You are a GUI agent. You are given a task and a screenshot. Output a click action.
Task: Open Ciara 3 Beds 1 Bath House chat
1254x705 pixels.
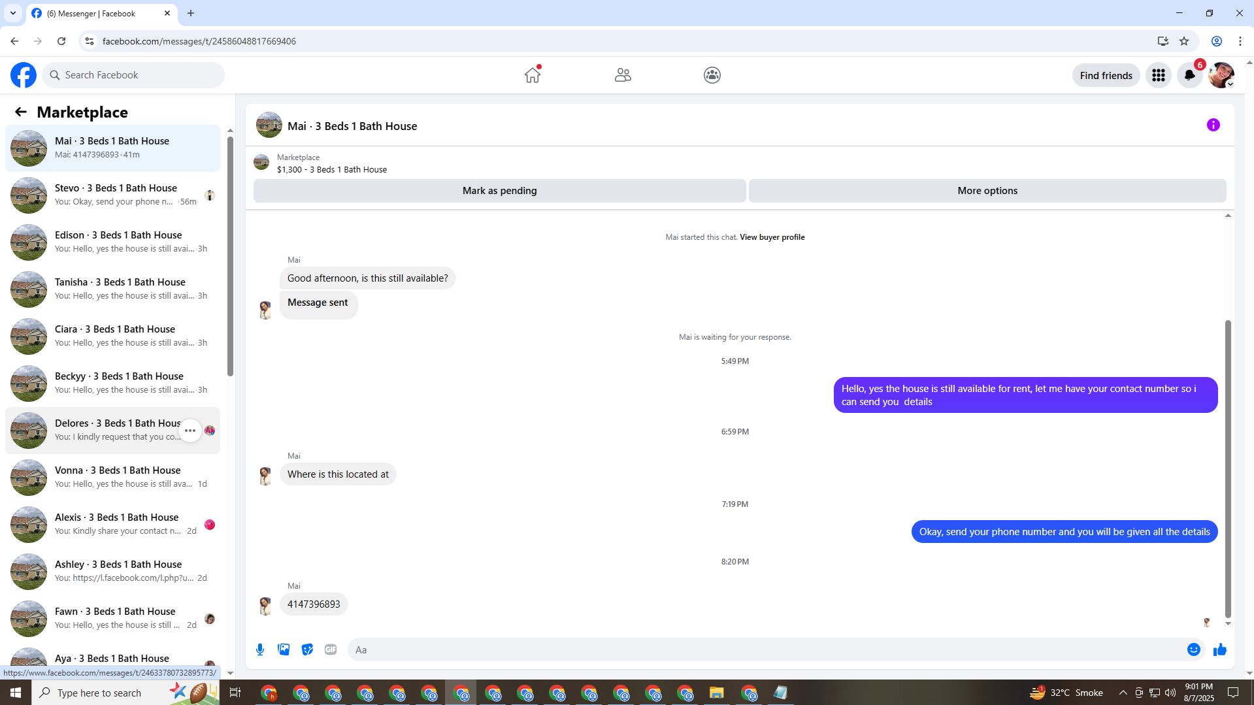click(112, 336)
